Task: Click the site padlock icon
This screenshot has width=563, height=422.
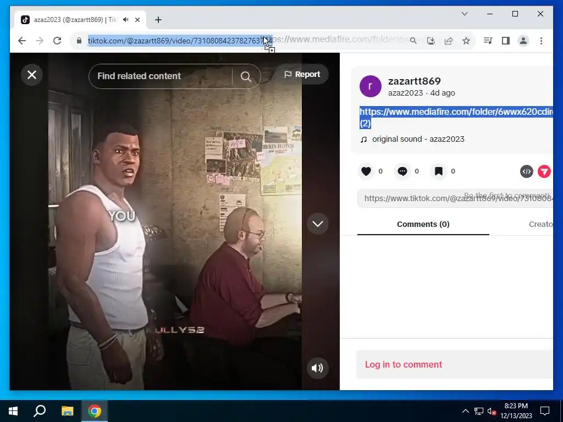Action: point(79,41)
